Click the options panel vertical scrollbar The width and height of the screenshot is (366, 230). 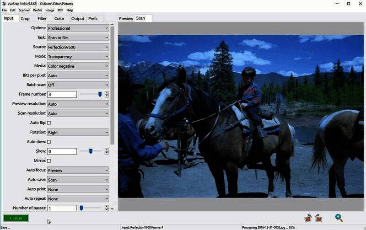click(x=113, y=82)
